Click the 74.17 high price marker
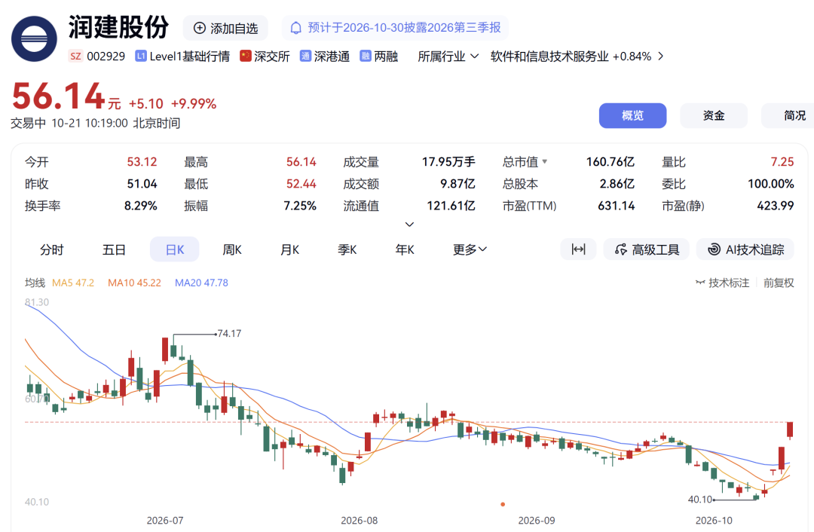 click(229, 334)
